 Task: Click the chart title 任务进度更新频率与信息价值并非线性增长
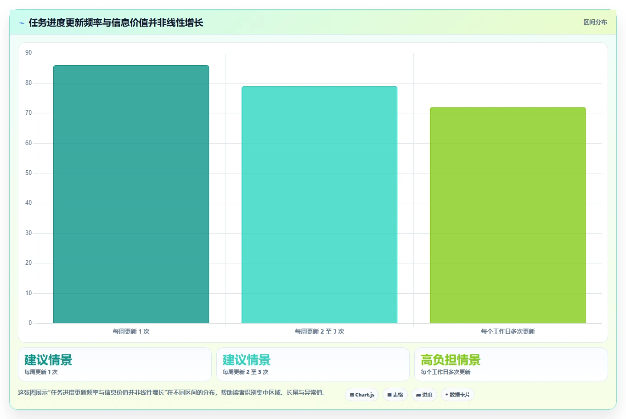(116, 23)
